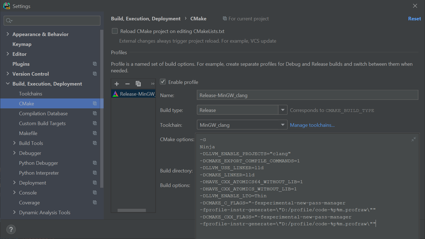This screenshot has width=425, height=239.
Task: Select Custom Build Targets settings page
Action: click(x=42, y=123)
